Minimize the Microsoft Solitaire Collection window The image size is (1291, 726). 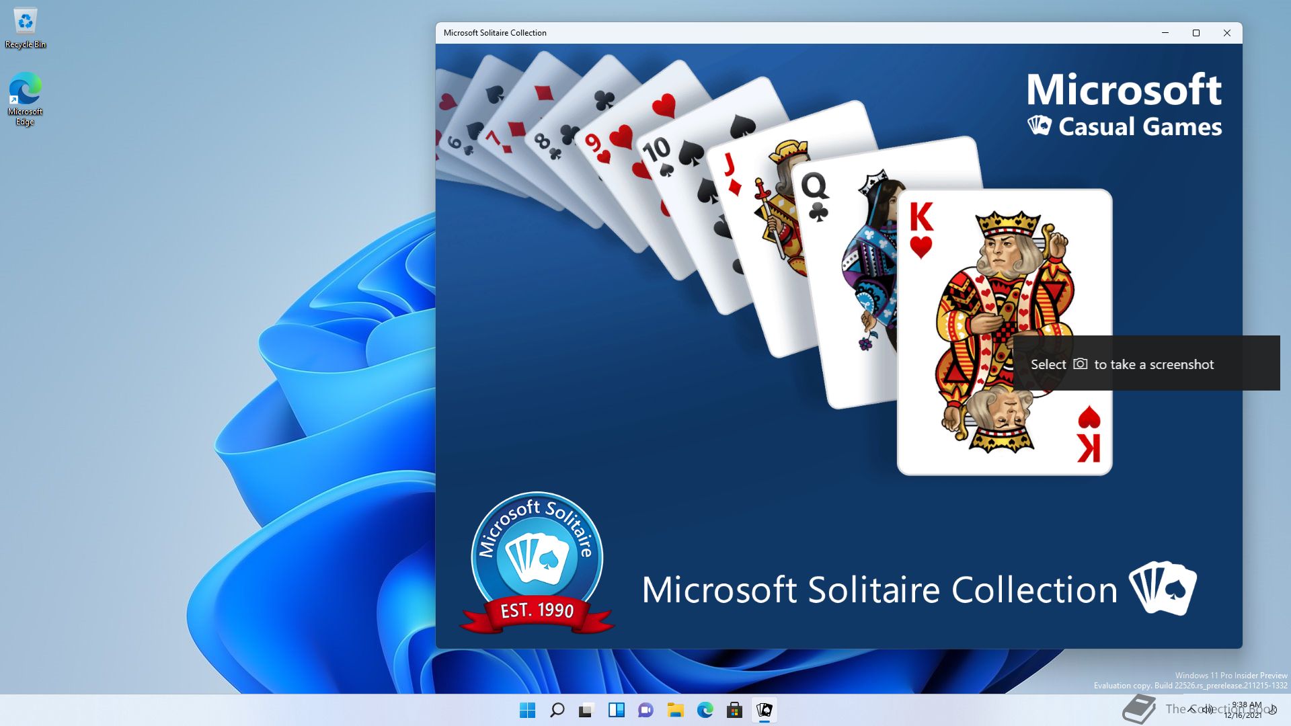click(1165, 33)
